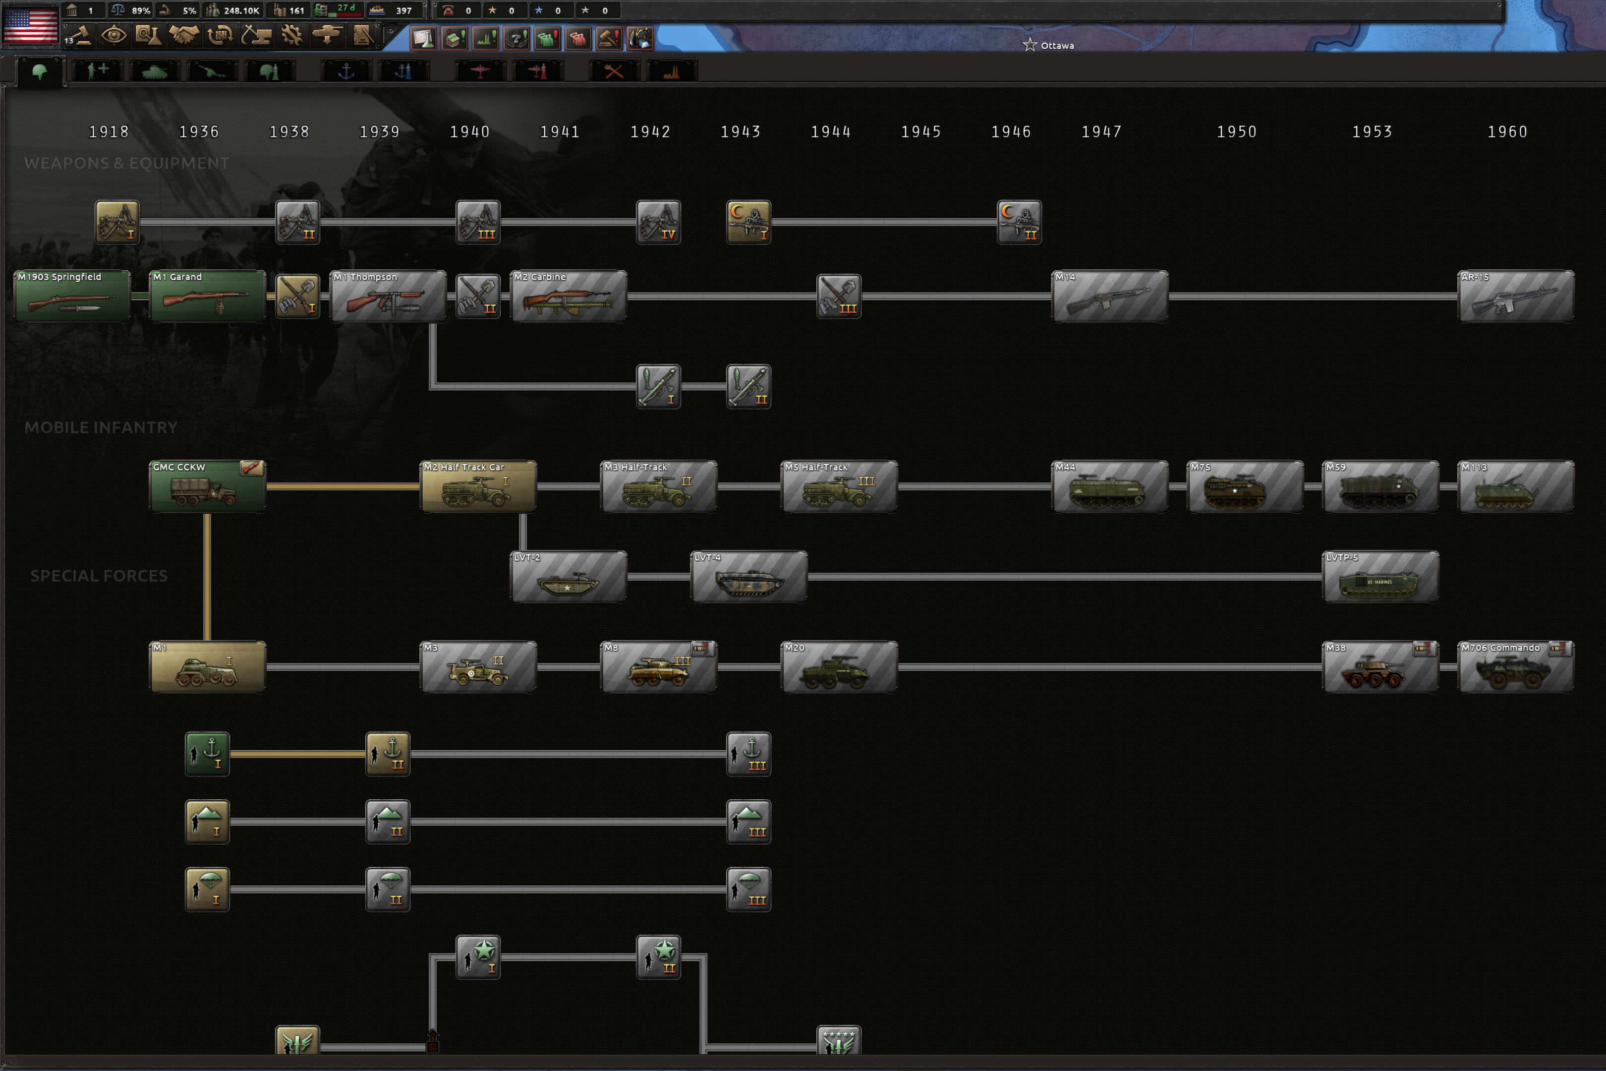Open the Construction crane icon
The height and width of the screenshot is (1071, 1606).
click(256, 36)
